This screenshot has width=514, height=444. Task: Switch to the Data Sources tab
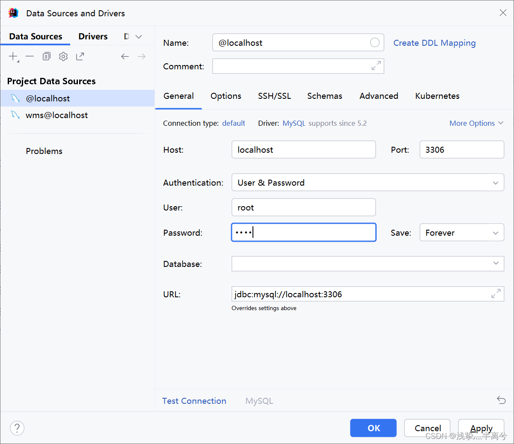36,36
